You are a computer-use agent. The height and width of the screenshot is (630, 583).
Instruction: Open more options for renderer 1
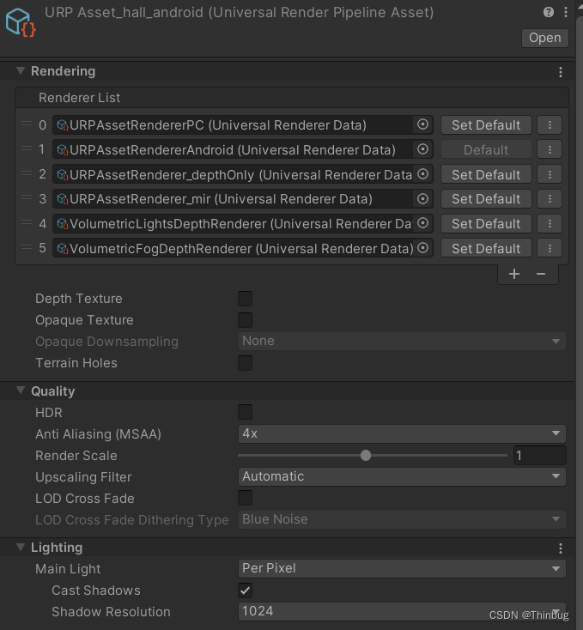pyautogui.click(x=550, y=150)
